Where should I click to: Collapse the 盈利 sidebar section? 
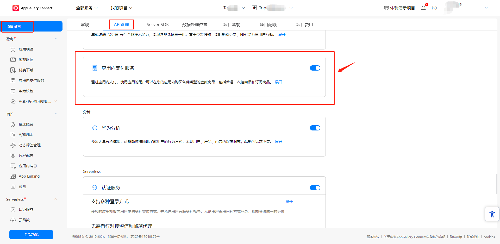[56, 39]
